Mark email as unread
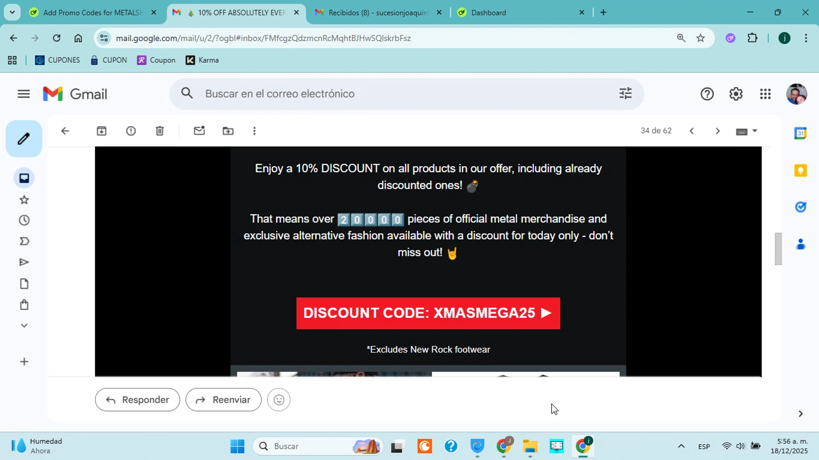The height and width of the screenshot is (460, 819). pos(199,131)
